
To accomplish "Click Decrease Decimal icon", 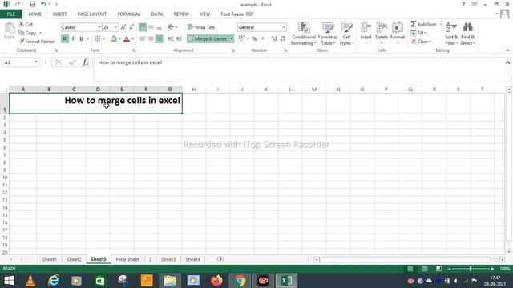I will coord(283,38).
